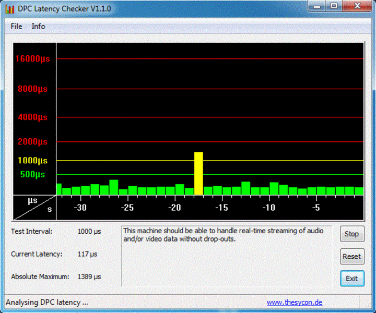Click the Reset button
Screen dimensions: 376x313
(352, 257)
